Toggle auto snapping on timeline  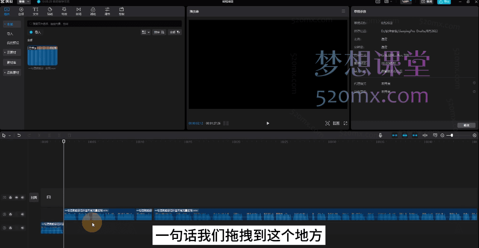click(x=405, y=136)
